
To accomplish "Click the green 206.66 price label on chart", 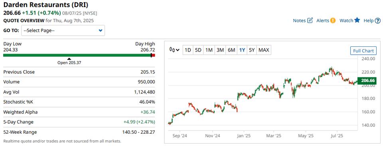I will 367,81.
